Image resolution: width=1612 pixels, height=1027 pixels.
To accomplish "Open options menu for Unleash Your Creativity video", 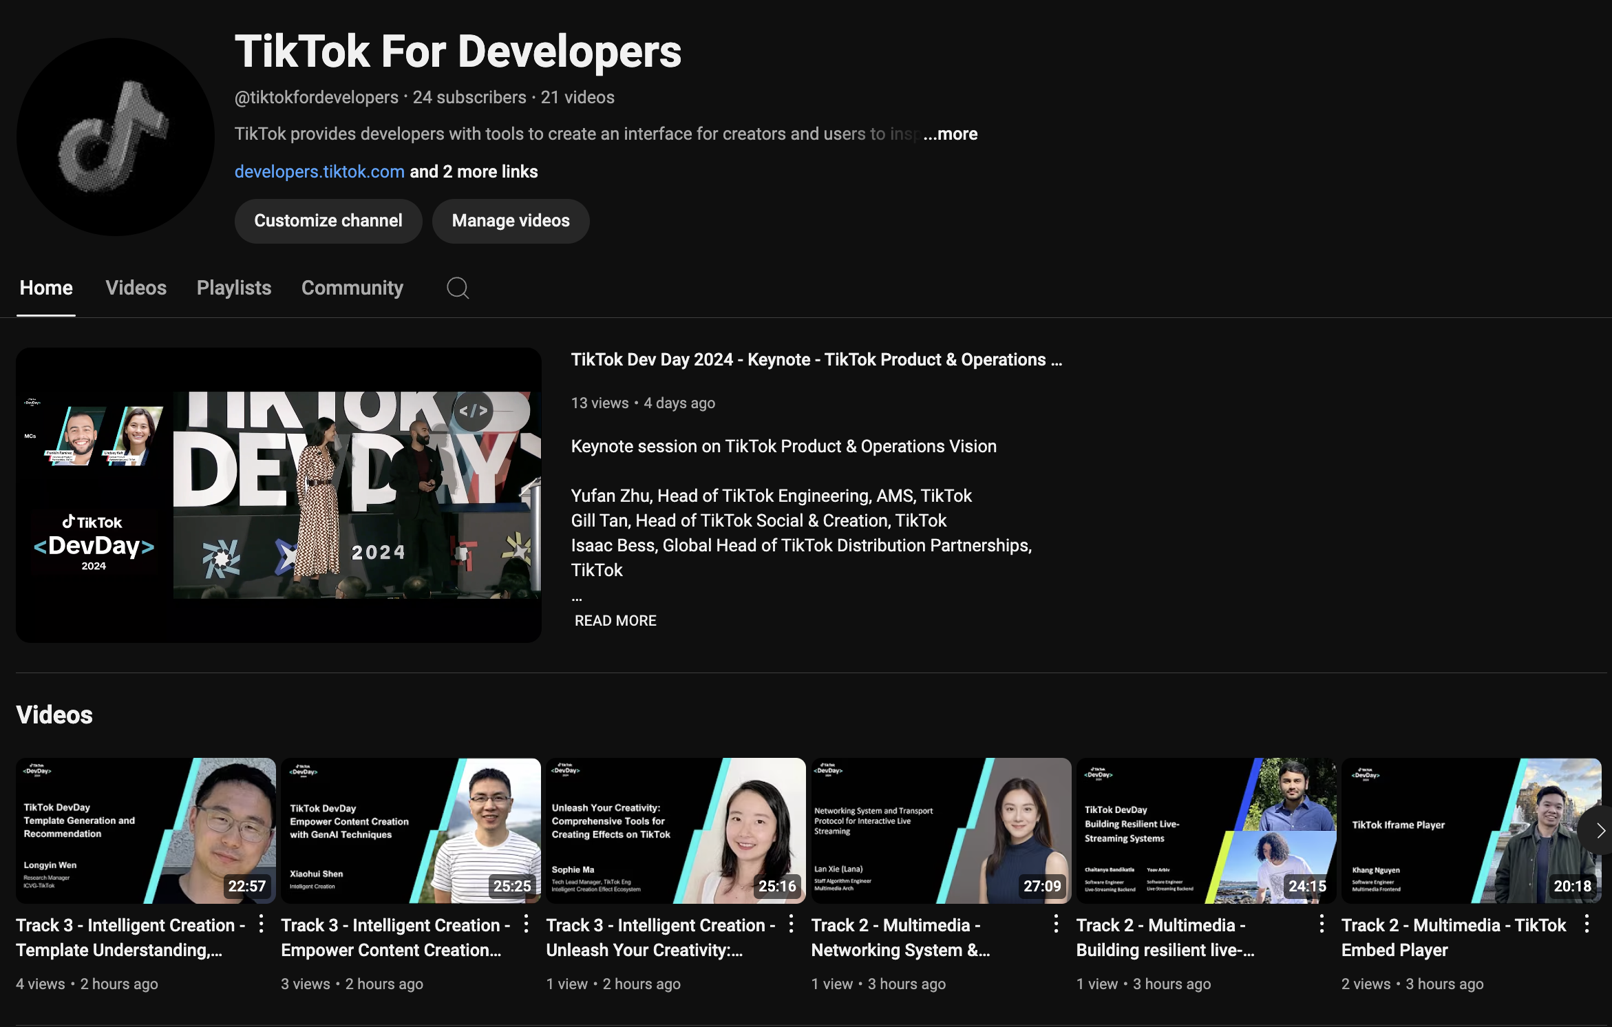I will point(791,924).
